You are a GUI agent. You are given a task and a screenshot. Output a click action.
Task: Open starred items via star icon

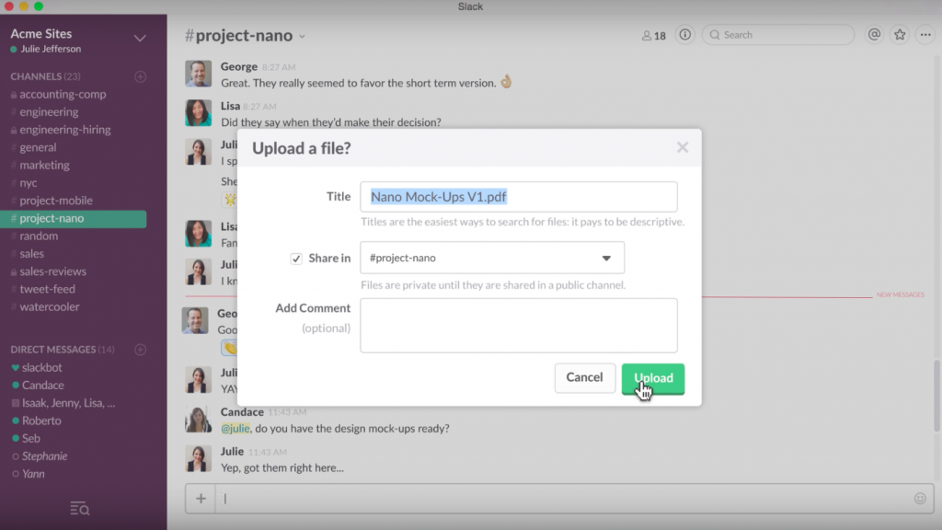click(x=900, y=35)
